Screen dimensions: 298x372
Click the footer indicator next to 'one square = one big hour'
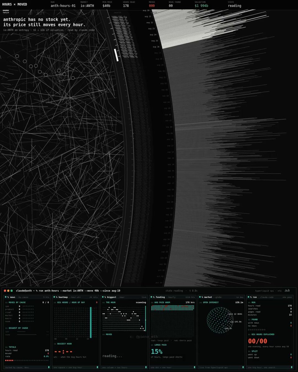click(97, 367)
